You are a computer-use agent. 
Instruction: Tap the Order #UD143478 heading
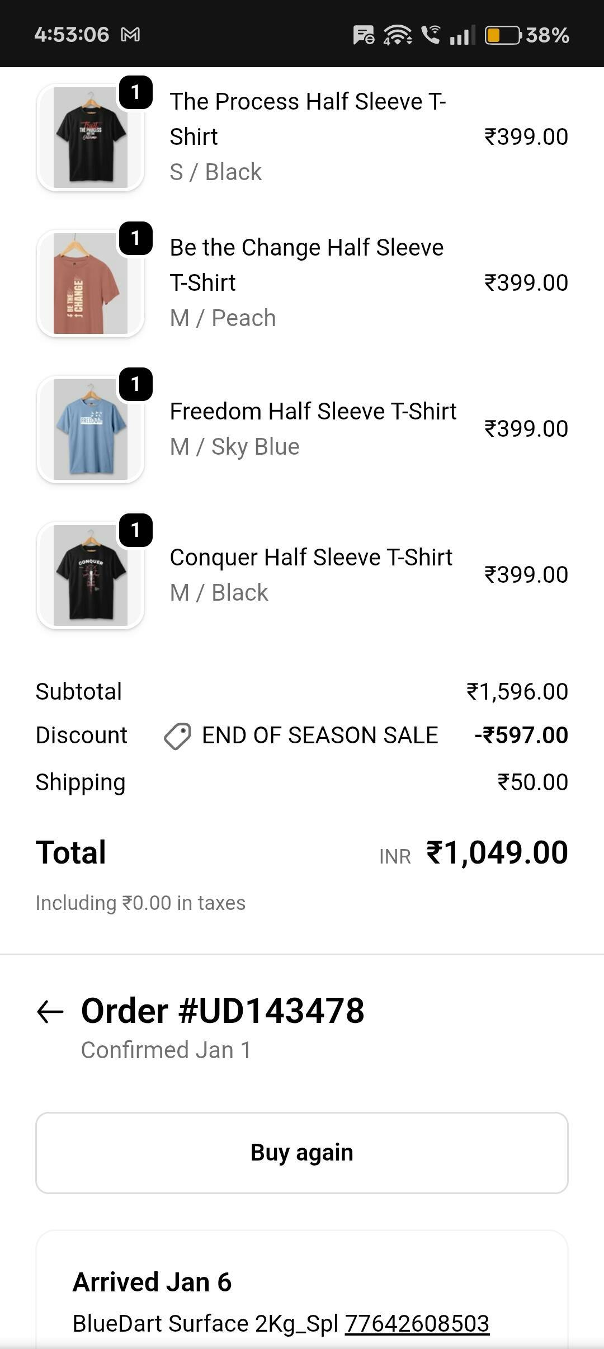click(x=223, y=1011)
